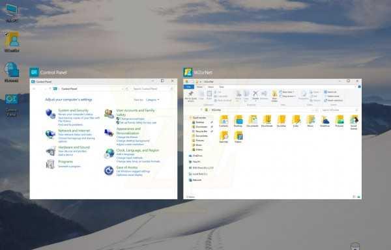Click the Ease of Access icon
This screenshot has height=250, width=391.
coord(109,171)
